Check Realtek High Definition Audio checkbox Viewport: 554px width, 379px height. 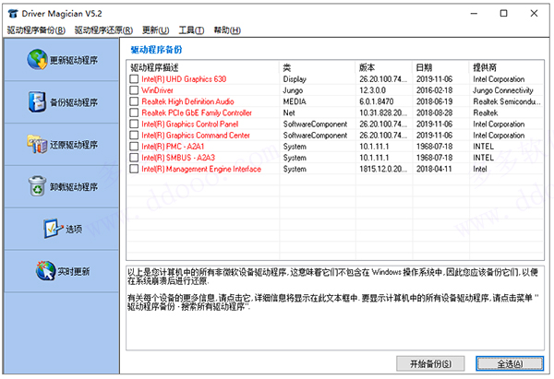(134, 101)
